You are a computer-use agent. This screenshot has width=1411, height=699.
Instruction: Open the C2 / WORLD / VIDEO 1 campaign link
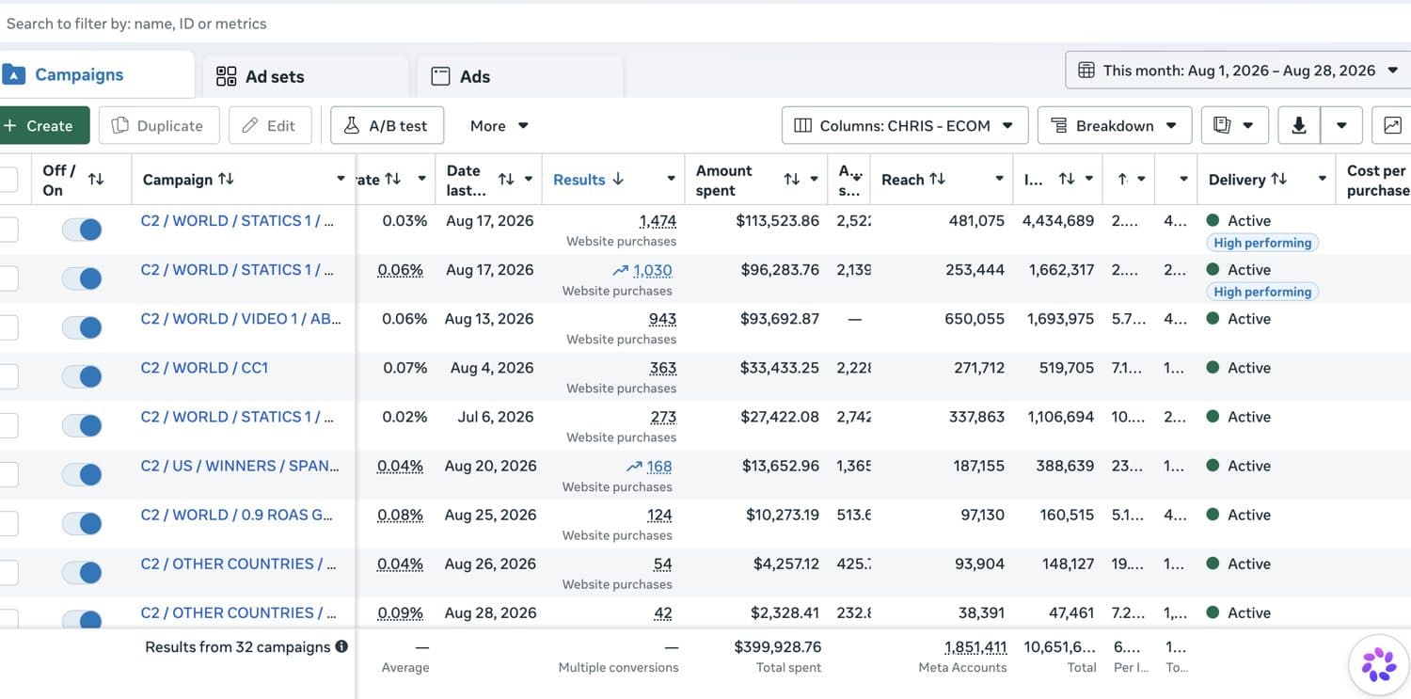[x=241, y=319]
